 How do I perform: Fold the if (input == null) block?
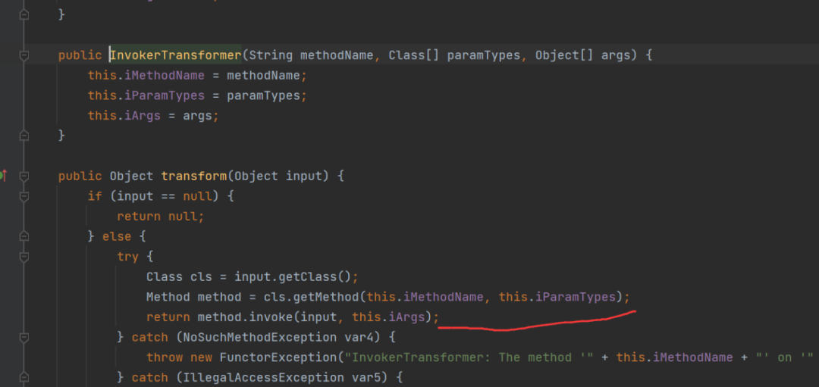[x=24, y=197]
